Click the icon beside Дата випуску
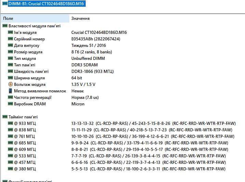The width and height of the screenshot is (245, 182). pyautogui.click(x=10, y=45)
